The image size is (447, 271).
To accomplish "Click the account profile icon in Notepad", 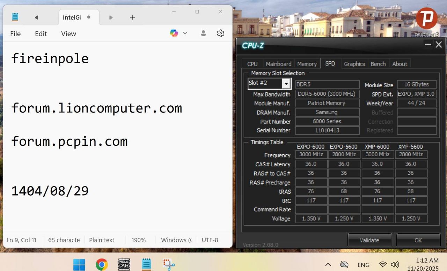I will (203, 33).
